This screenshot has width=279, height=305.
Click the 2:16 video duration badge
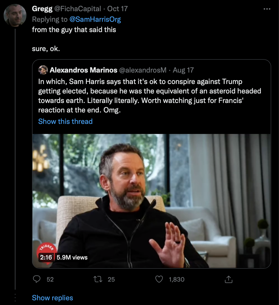click(46, 257)
